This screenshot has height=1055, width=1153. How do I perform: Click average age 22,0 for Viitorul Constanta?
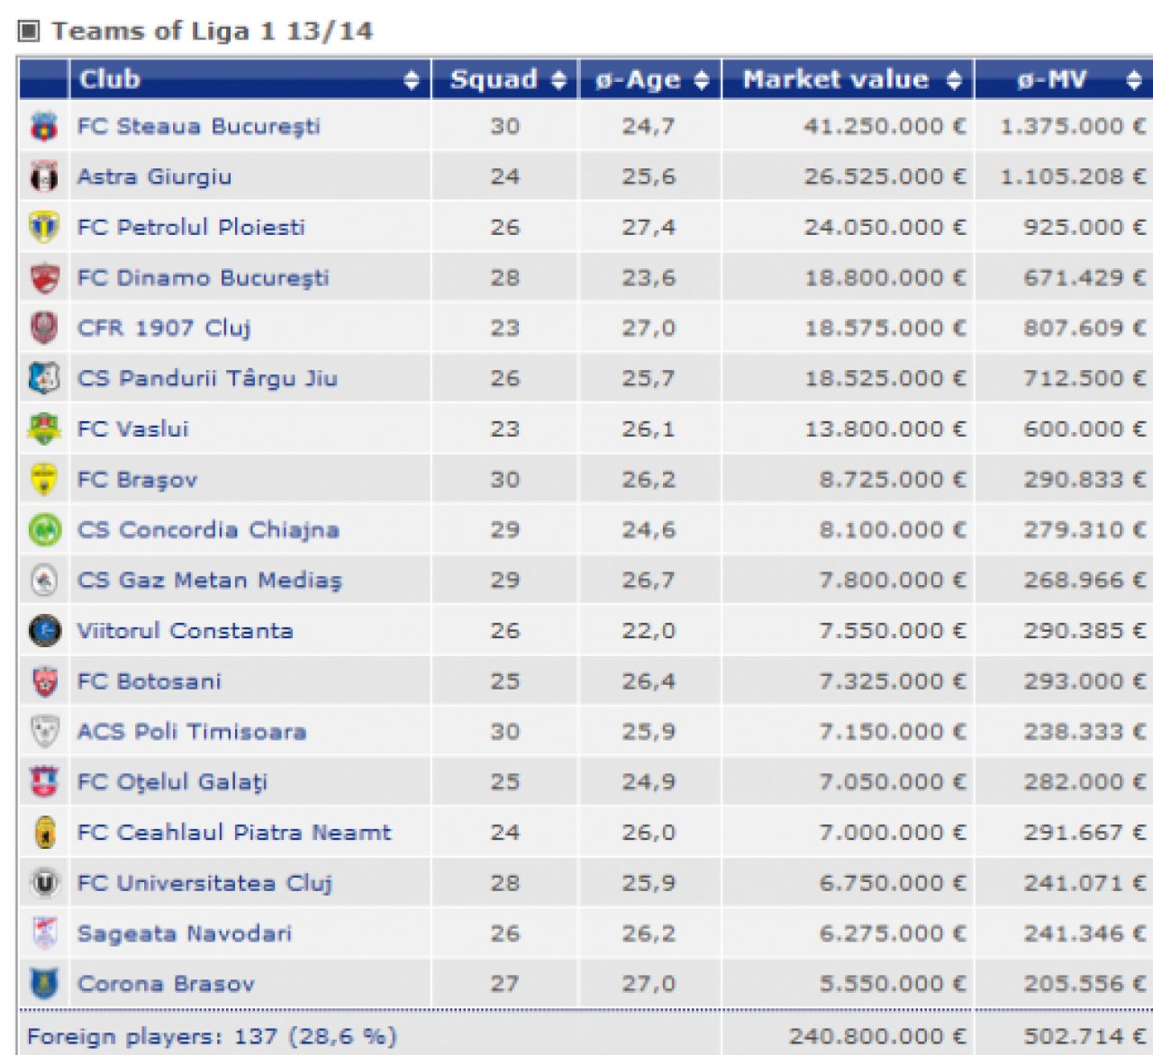pyautogui.click(x=649, y=630)
